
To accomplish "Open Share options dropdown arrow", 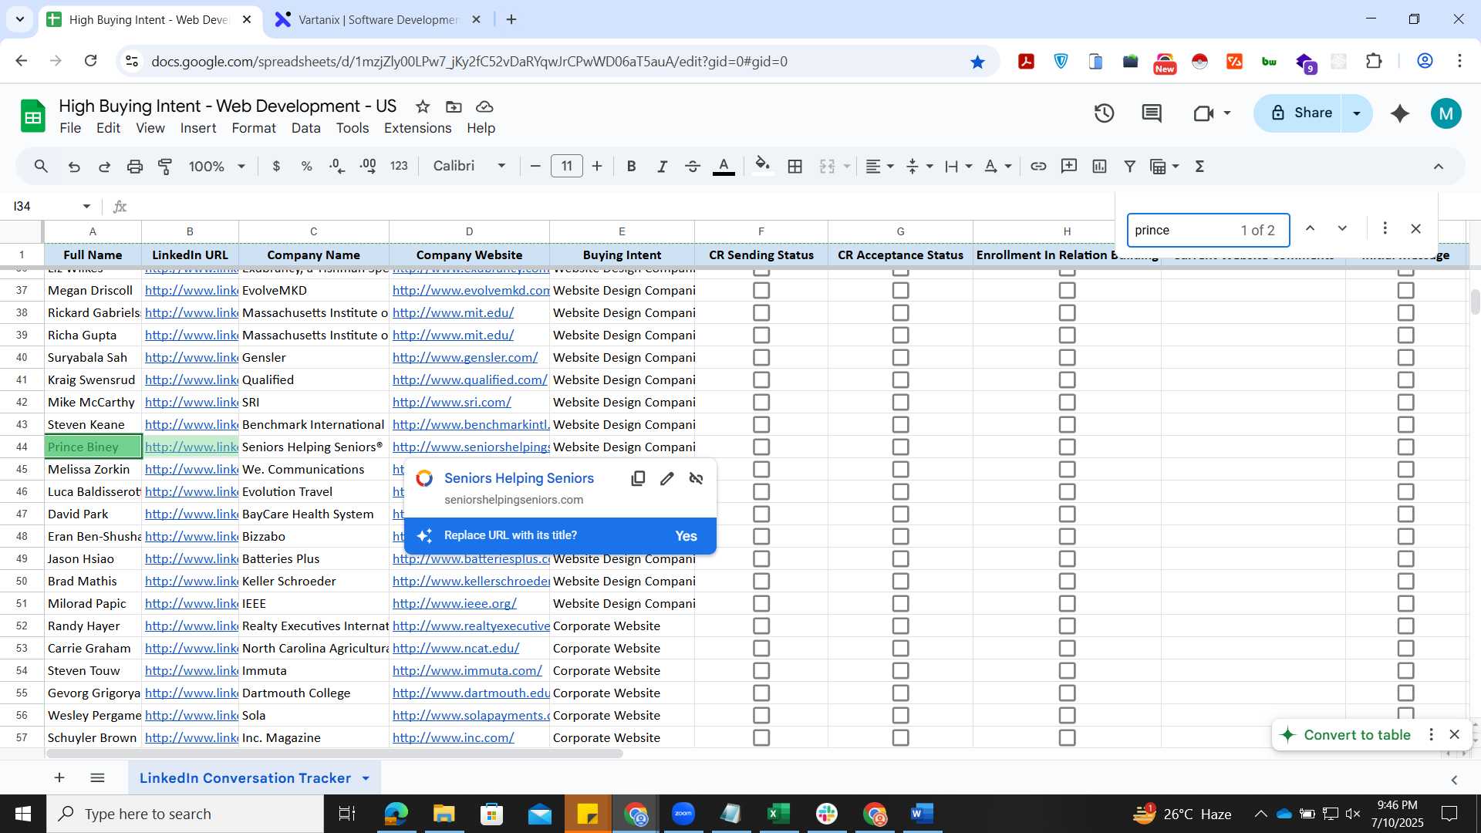I will coord(1357,113).
